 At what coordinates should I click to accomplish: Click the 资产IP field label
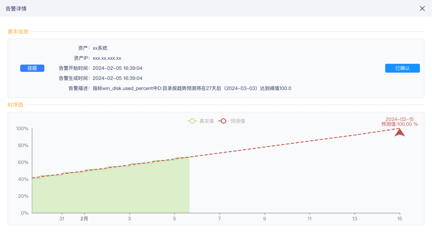pyautogui.click(x=82, y=58)
